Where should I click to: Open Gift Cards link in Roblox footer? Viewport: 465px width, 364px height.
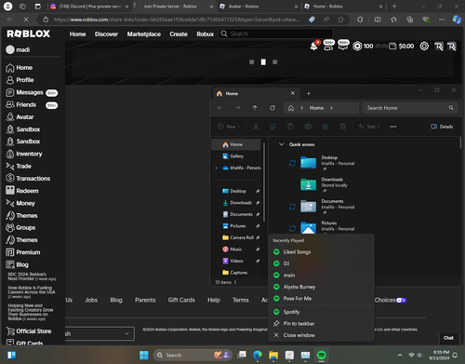point(181,300)
